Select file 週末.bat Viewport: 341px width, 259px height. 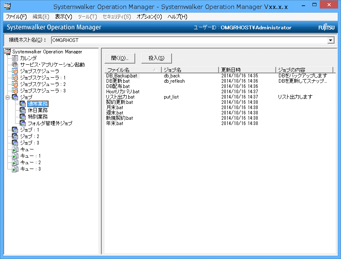pyautogui.click(x=115, y=113)
